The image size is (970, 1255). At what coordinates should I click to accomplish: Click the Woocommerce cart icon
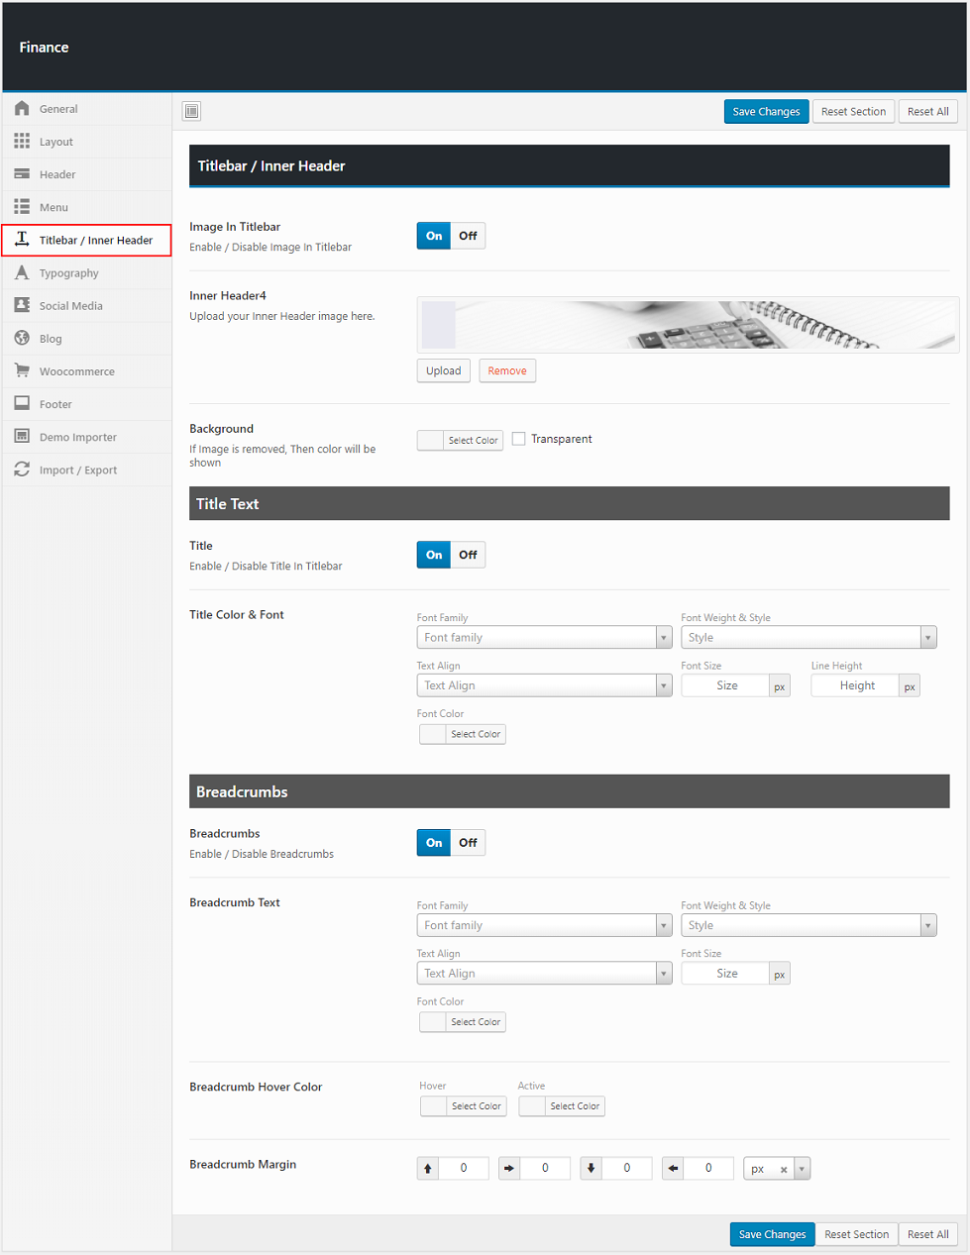[22, 371]
